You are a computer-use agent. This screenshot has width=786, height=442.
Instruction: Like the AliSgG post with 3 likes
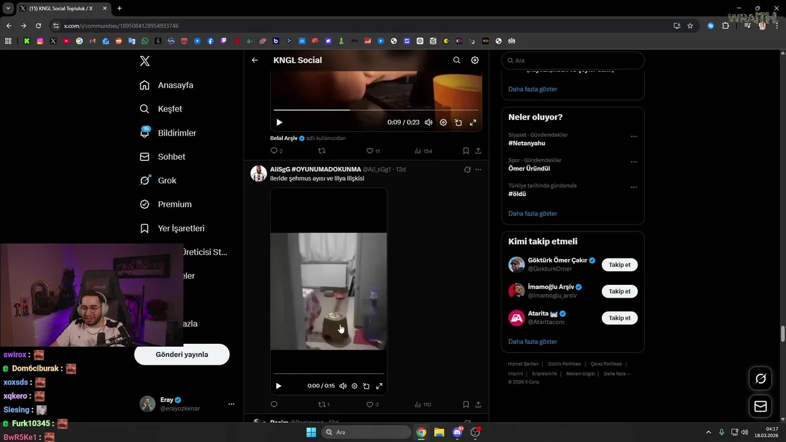[372, 405]
